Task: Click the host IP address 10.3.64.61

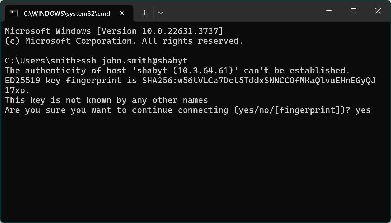Action: tap(203, 71)
